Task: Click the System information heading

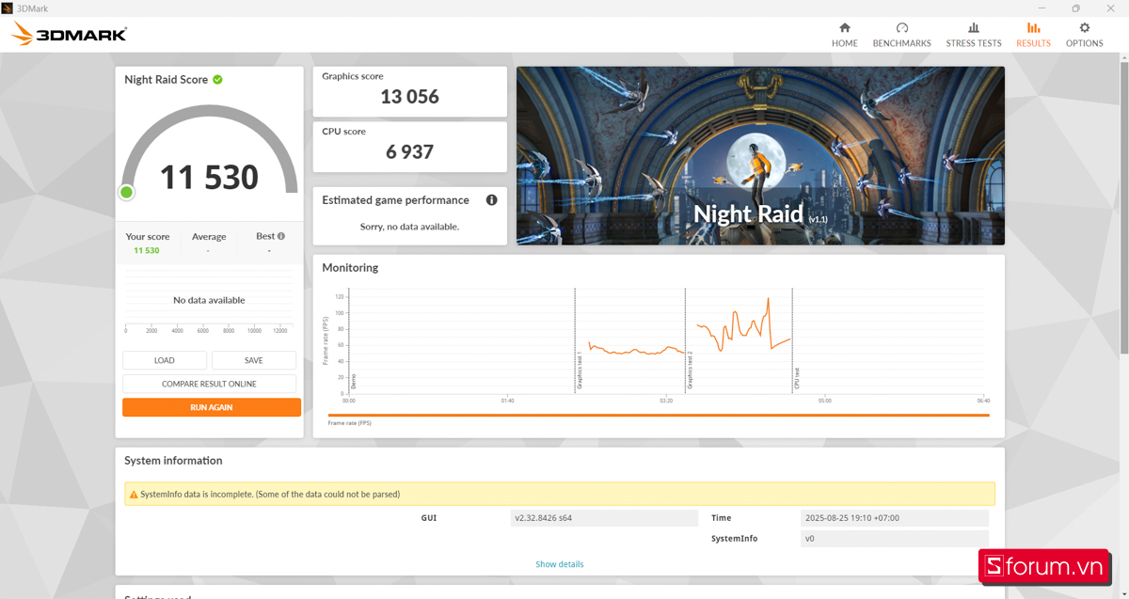Action: pos(173,461)
